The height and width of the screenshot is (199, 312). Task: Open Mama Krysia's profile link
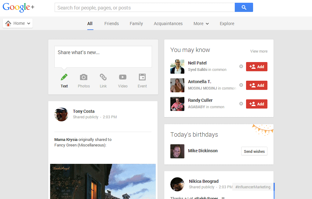pos(66,139)
